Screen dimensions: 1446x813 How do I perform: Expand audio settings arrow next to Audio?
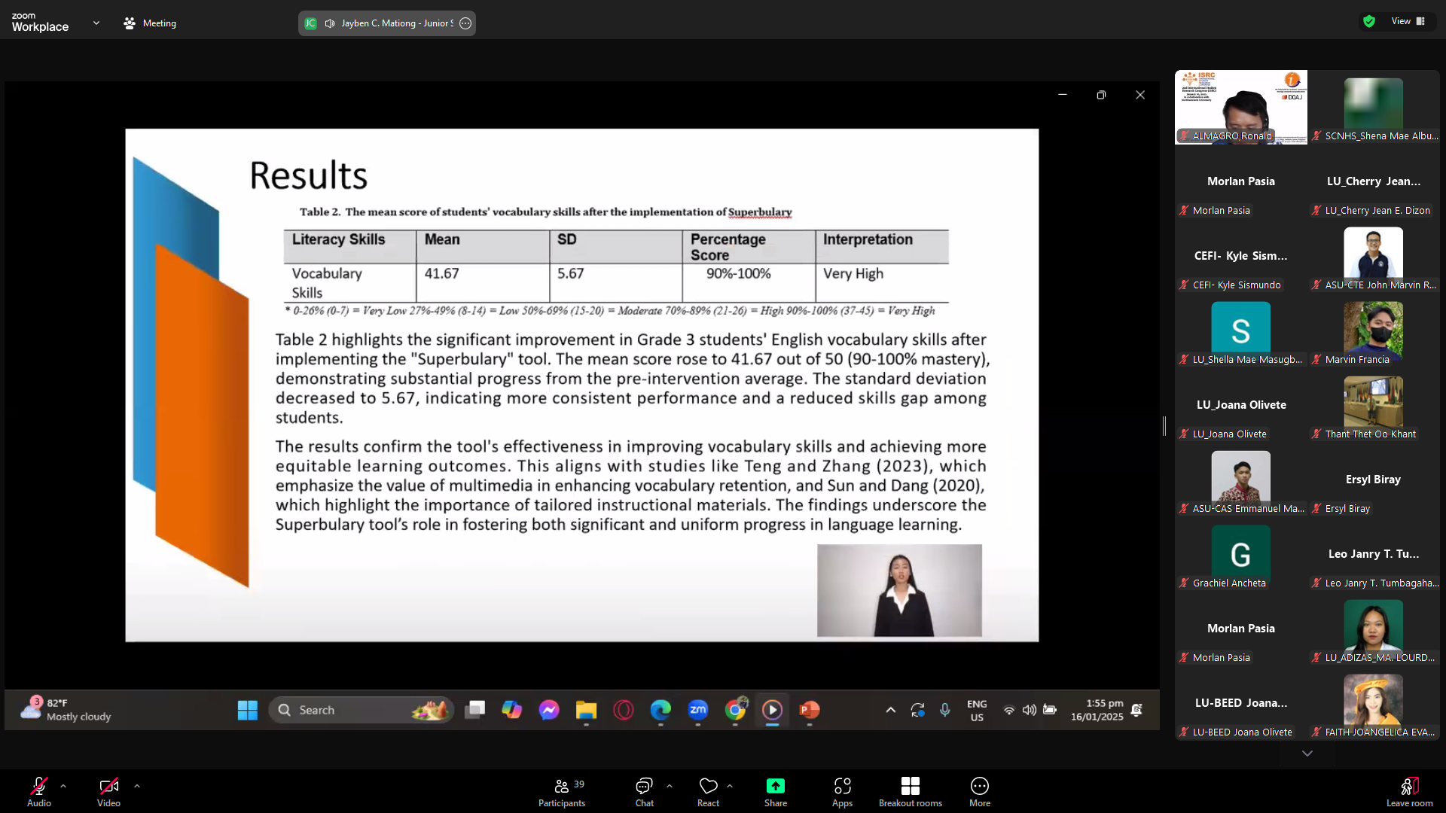[63, 785]
